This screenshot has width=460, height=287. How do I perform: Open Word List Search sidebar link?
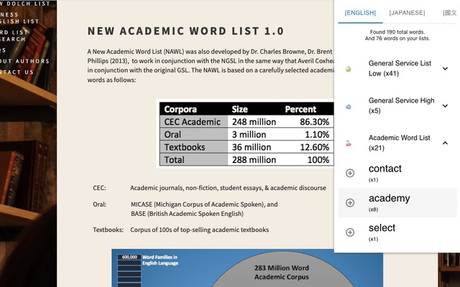point(14,36)
